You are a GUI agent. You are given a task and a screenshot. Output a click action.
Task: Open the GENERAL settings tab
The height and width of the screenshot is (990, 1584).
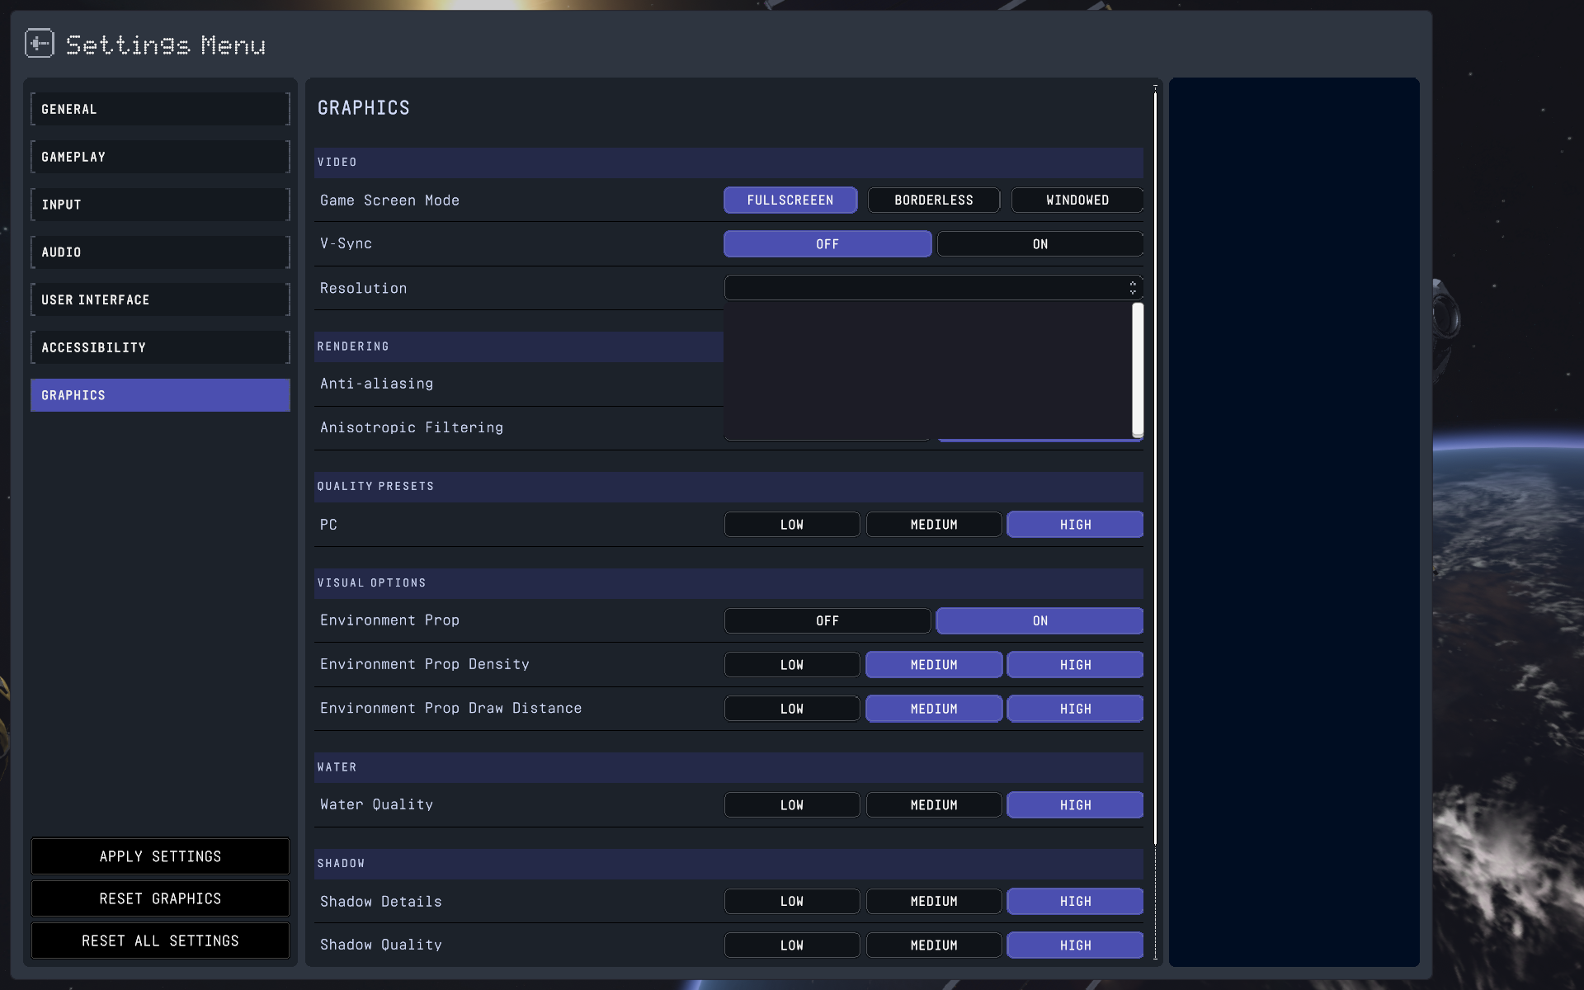(x=160, y=108)
